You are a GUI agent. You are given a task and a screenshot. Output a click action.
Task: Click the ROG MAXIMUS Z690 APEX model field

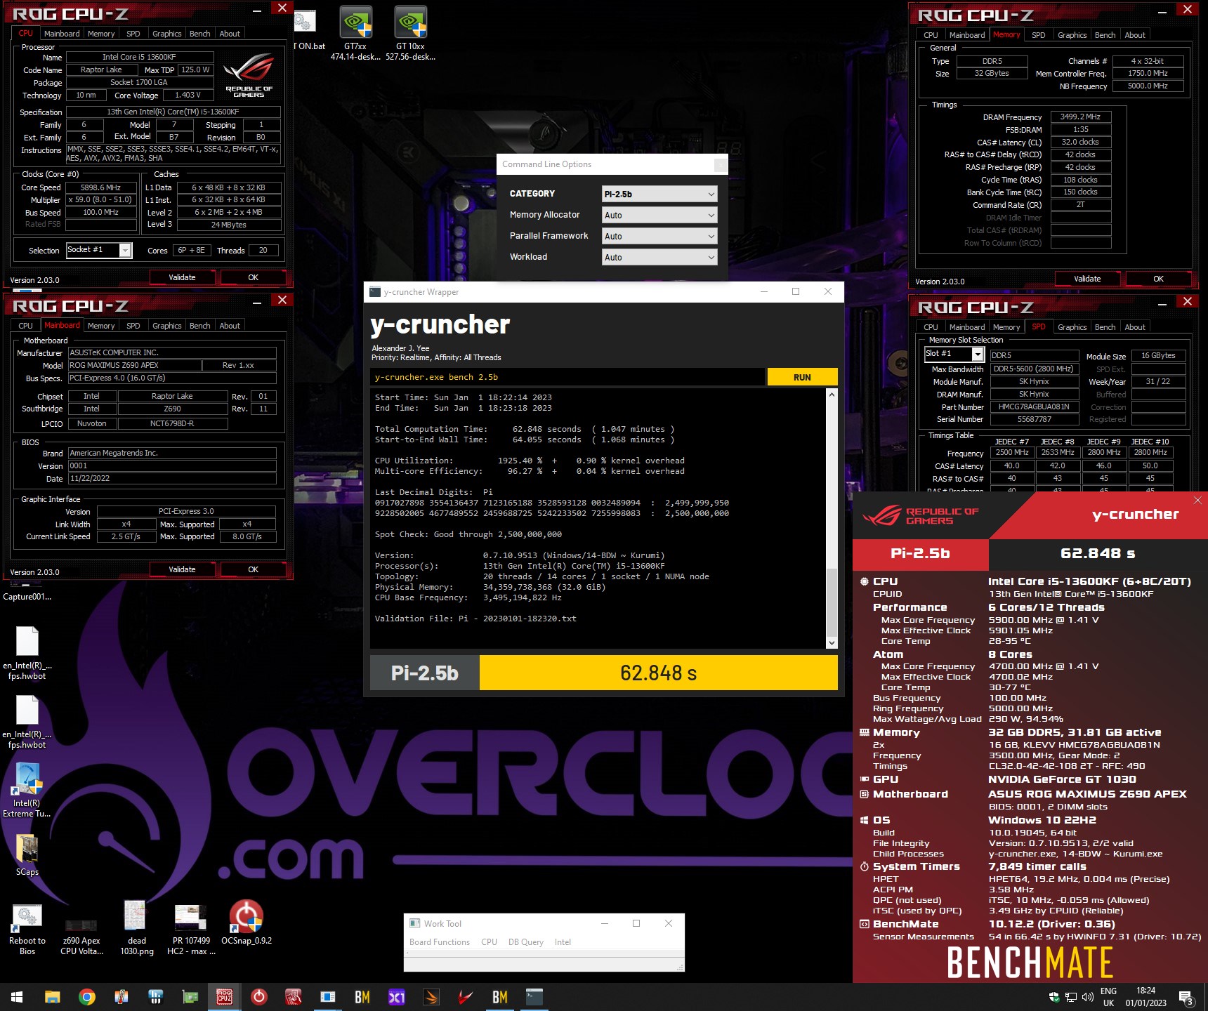tap(134, 365)
